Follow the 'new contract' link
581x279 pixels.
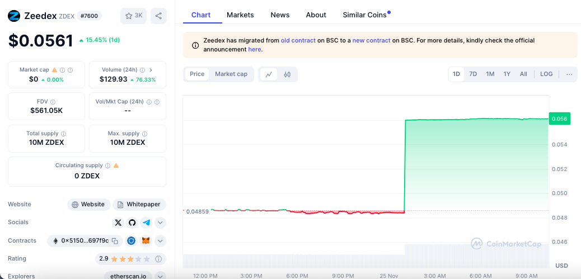371,40
